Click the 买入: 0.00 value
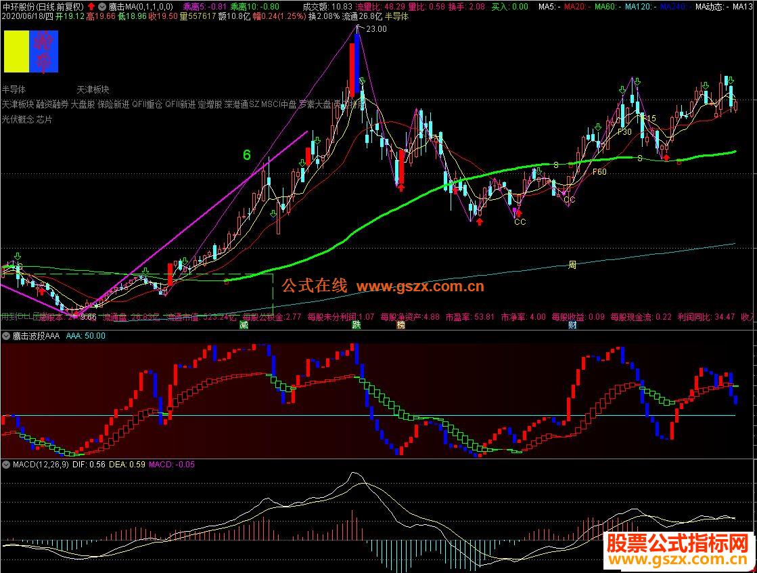Screen dimensions: 757x573 point(510,7)
